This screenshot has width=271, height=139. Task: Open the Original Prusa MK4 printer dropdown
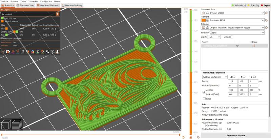tap(233, 28)
